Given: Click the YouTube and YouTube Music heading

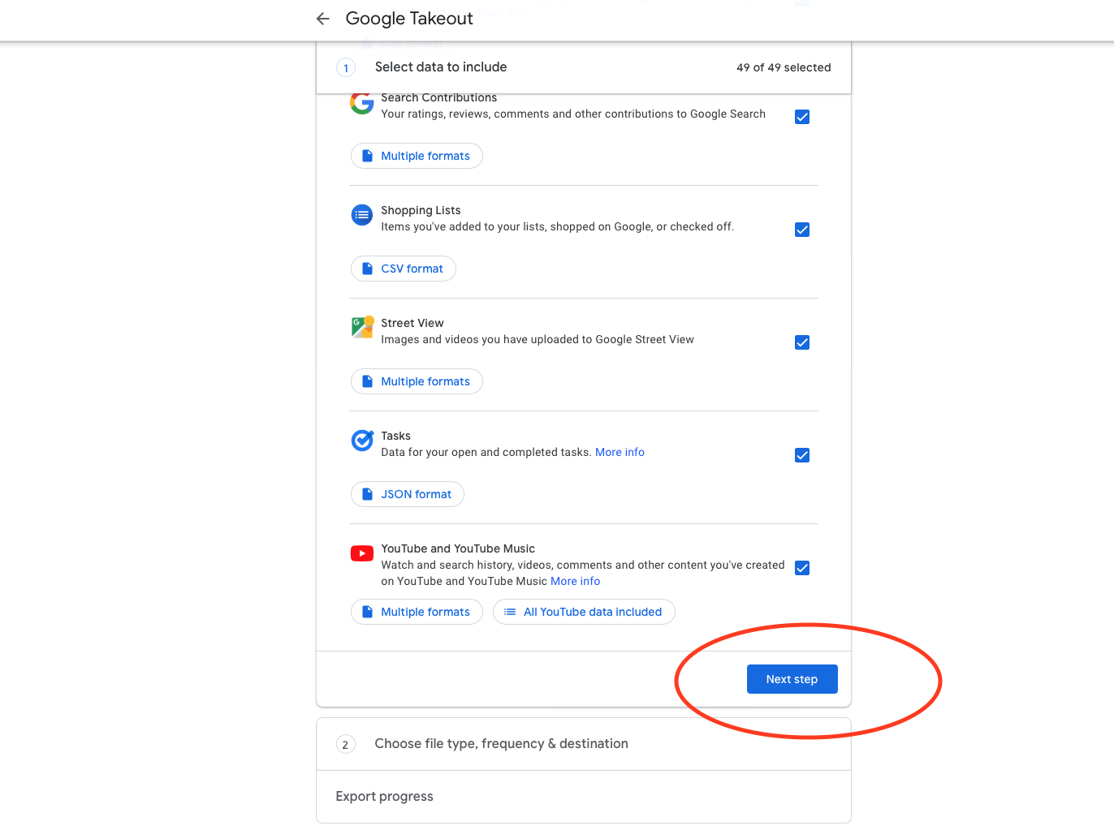Looking at the screenshot, I should [x=458, y=548].
